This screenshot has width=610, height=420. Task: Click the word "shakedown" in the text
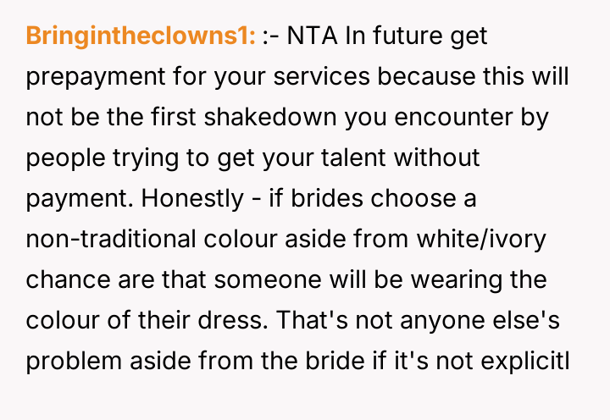click(263, 118)
